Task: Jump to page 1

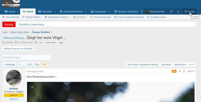Action: (19, 65)
